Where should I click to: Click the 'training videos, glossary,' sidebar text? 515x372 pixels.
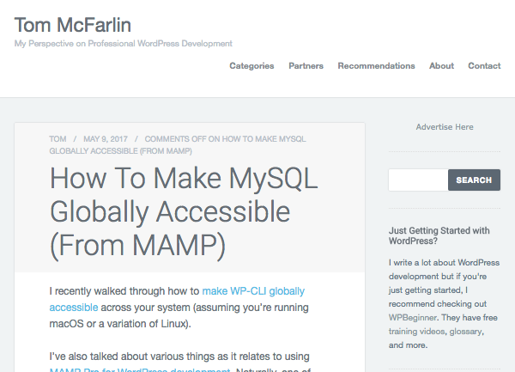coord(436,332)
